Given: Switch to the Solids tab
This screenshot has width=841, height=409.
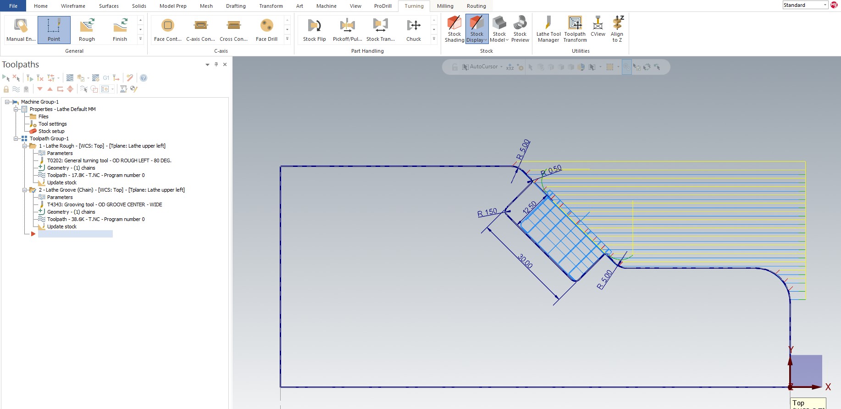Looking at the screenshot, I should (139, 6).
